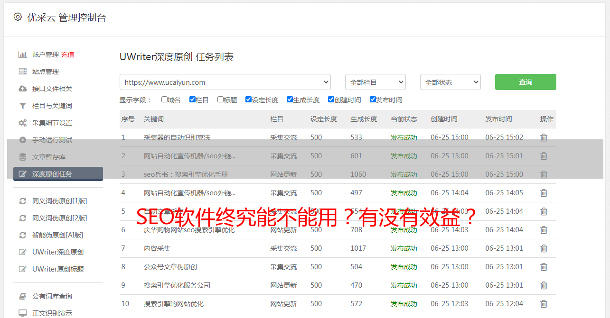This screenshot has width=610, height=318.
Task: Click keyword 内容采集 in row 7
Action: (x=157, y=248)
